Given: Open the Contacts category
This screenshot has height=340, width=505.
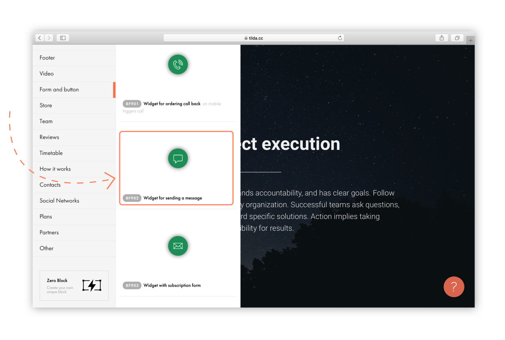Looking at the screenshot, I should pos(74,185).
